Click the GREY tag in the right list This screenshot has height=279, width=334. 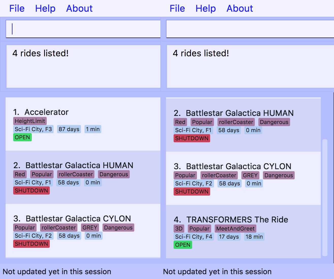click(x=250, y=175)
